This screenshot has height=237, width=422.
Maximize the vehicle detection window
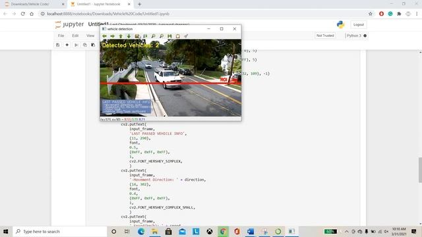click(222, 29)
